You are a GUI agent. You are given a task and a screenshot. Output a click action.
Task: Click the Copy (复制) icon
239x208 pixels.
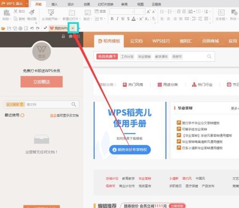click(x=15, y=19)
